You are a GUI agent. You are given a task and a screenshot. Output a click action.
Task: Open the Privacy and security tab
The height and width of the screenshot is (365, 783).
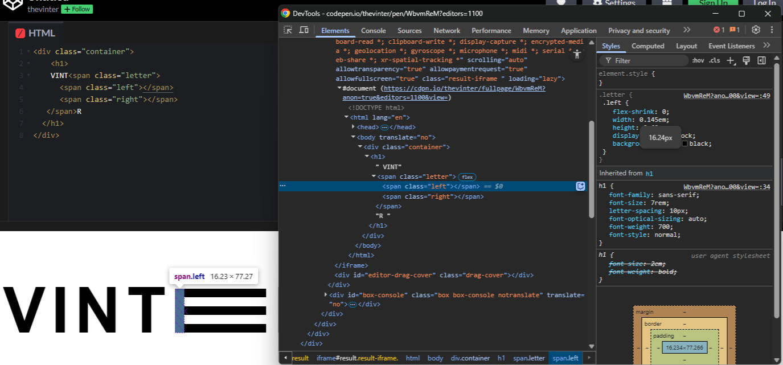pyautogui.click(x=639, y=31)
